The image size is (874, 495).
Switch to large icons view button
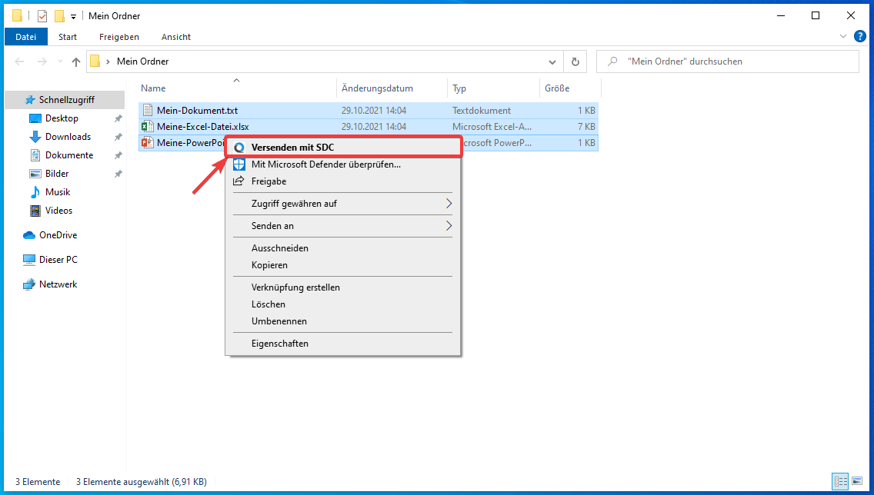point(857,482)
